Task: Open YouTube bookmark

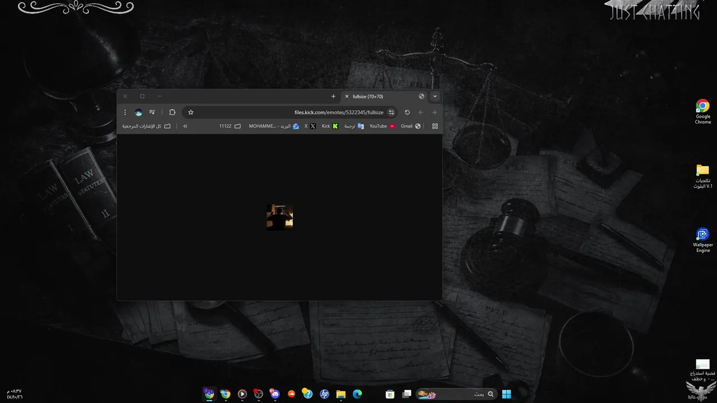Action: tap(382, 126)
